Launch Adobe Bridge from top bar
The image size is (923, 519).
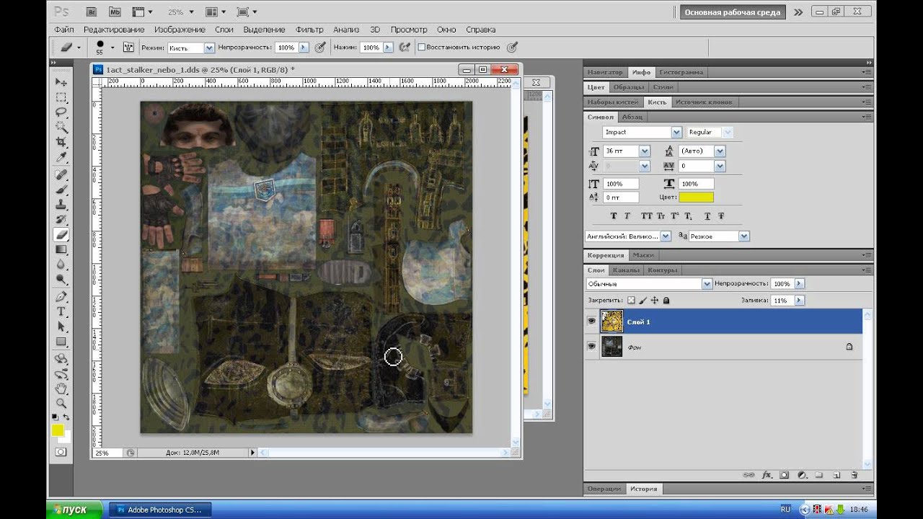click(92, 12)
